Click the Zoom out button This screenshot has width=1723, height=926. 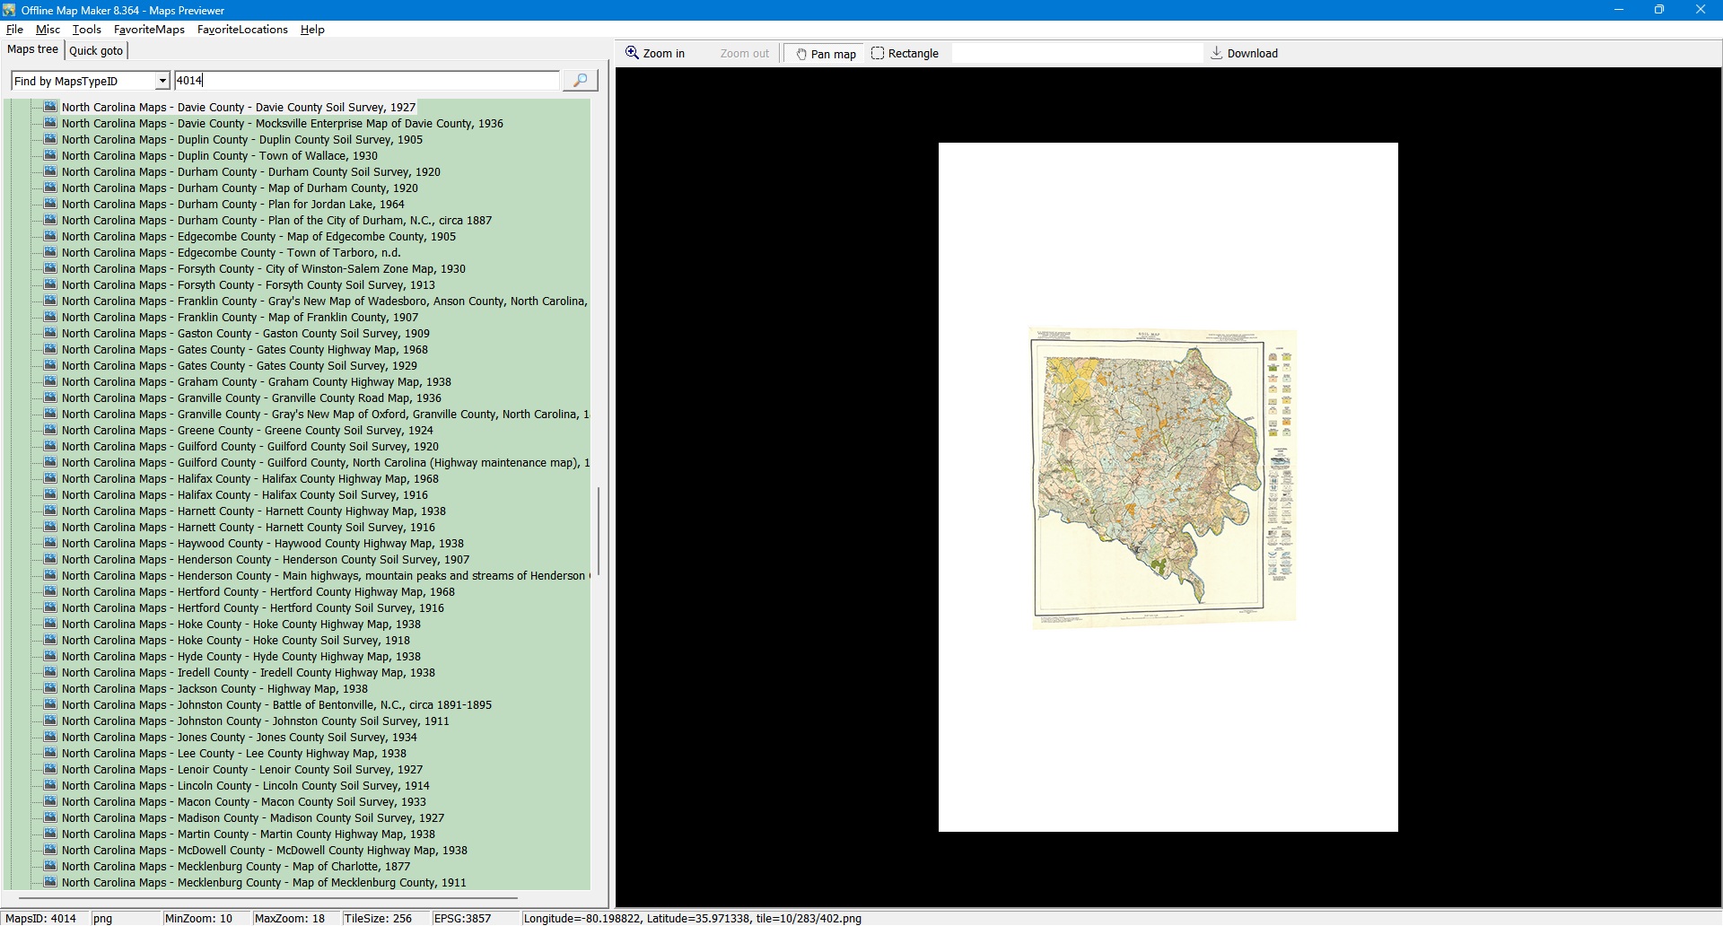coord(744,54)
